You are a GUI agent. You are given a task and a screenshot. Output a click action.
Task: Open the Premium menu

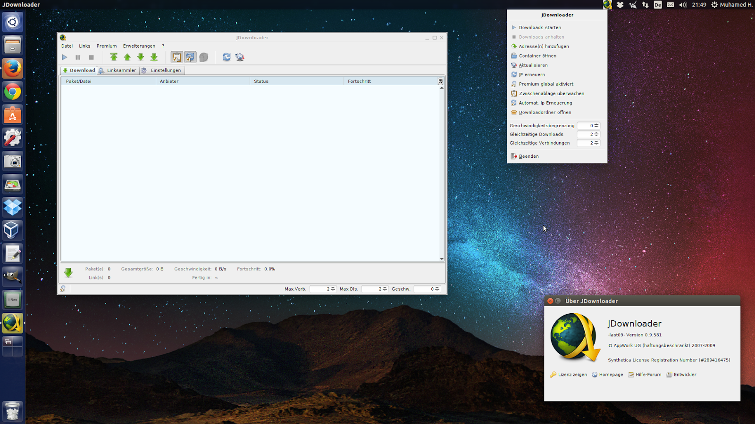[x=107, y=46]
